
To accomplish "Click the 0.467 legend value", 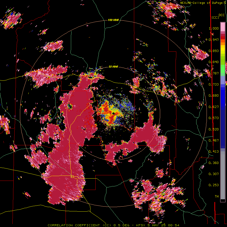I will (214, 140).
